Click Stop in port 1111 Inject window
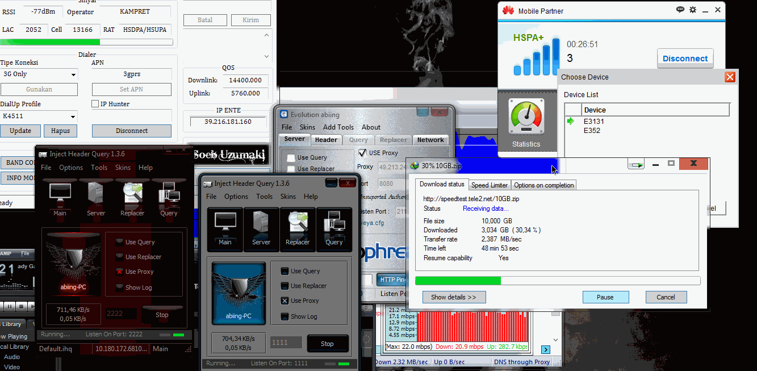This screenshot has height=371, width=757. tap(327, 344)
